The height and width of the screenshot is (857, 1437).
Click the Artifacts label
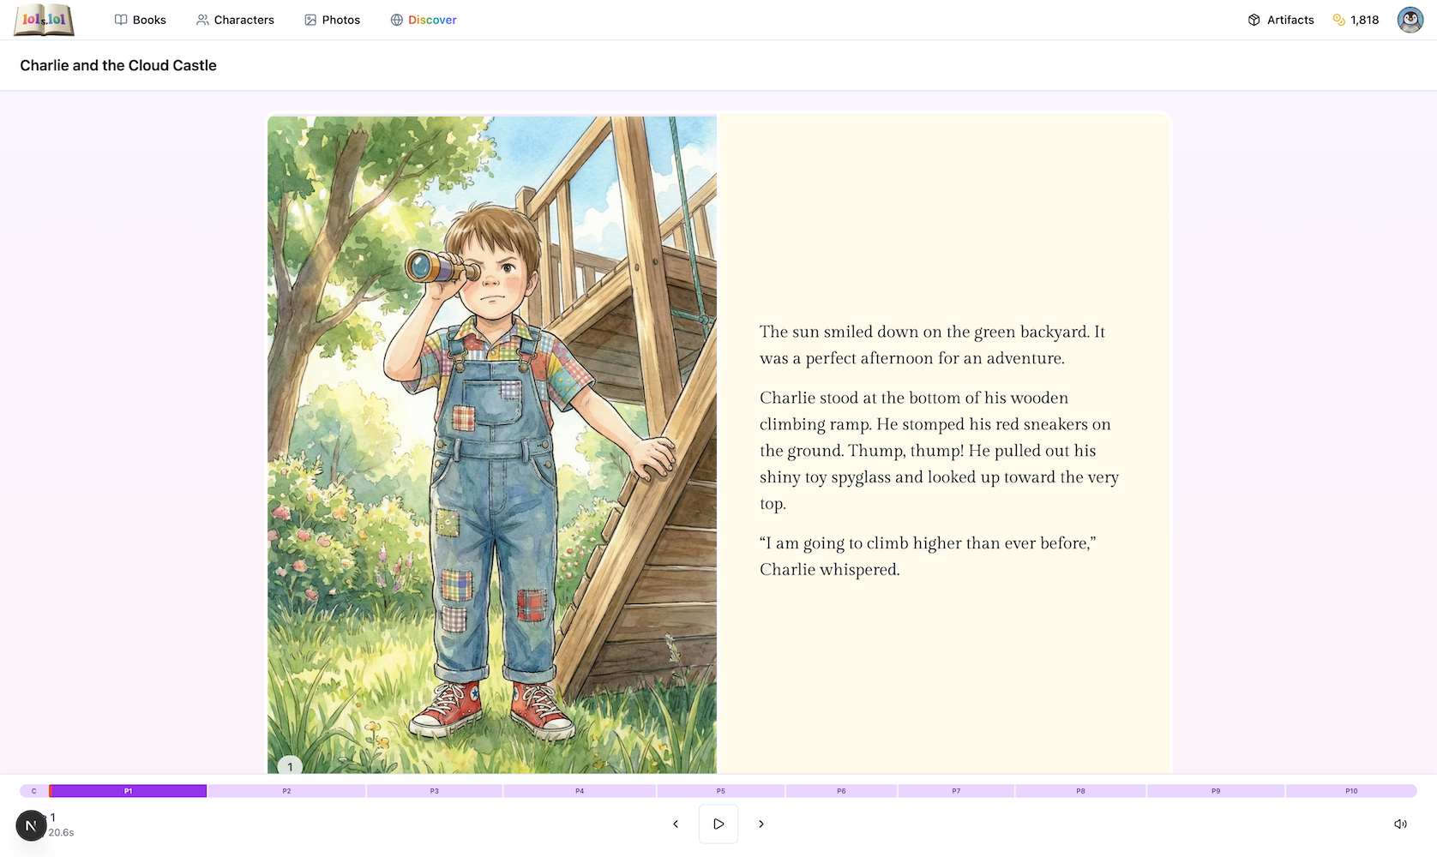pos(1290,19)
